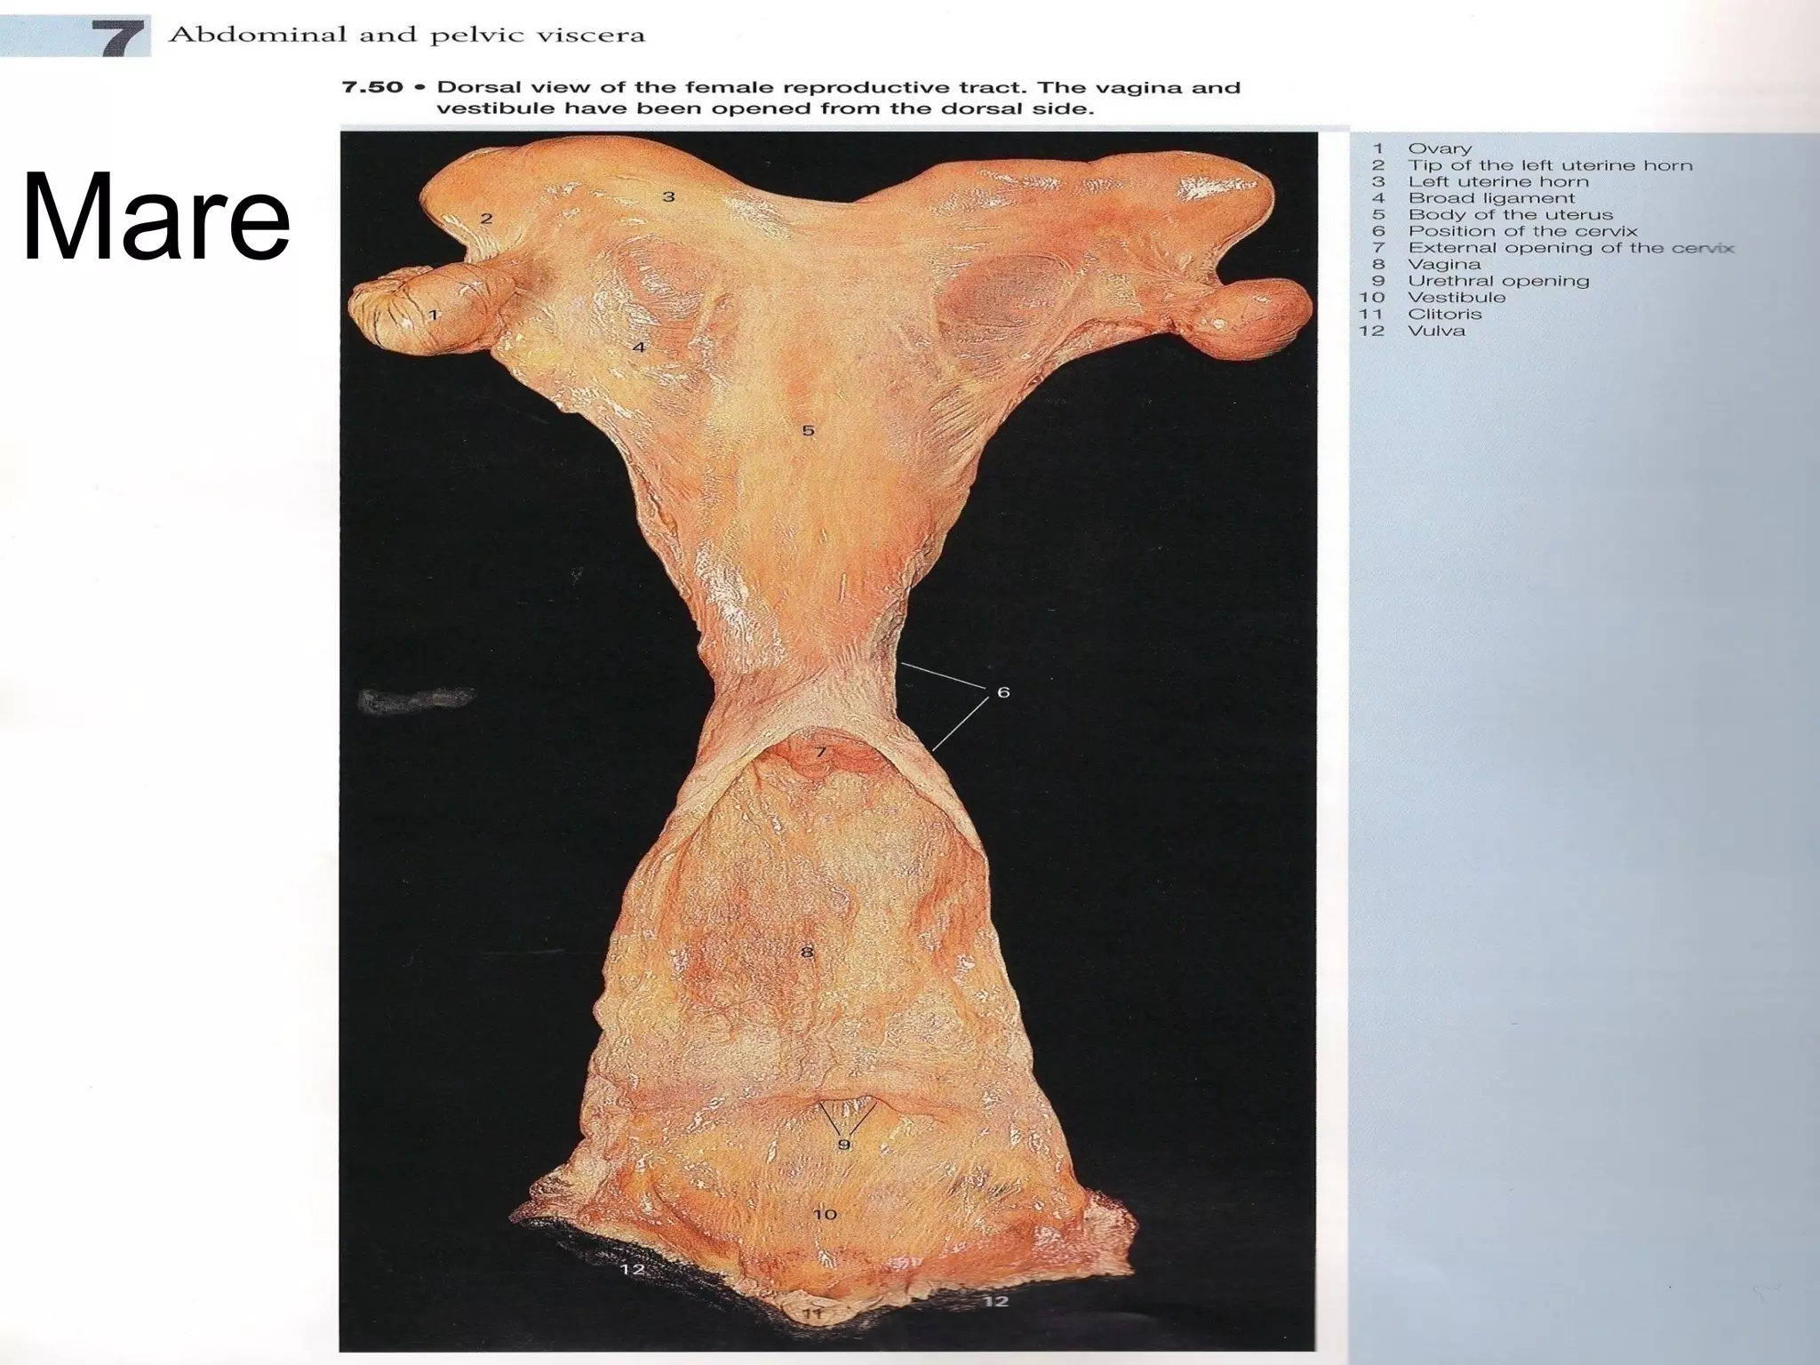
Task: Click label 7 at the cervix opening
Action: coord(821,752)
